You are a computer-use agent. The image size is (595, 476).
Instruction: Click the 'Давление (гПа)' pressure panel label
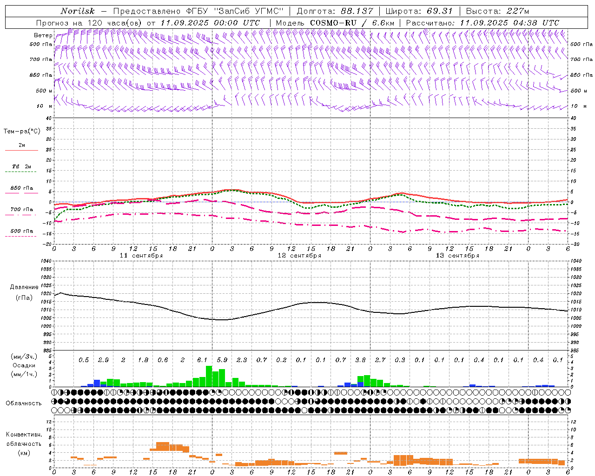coord(24,292)
